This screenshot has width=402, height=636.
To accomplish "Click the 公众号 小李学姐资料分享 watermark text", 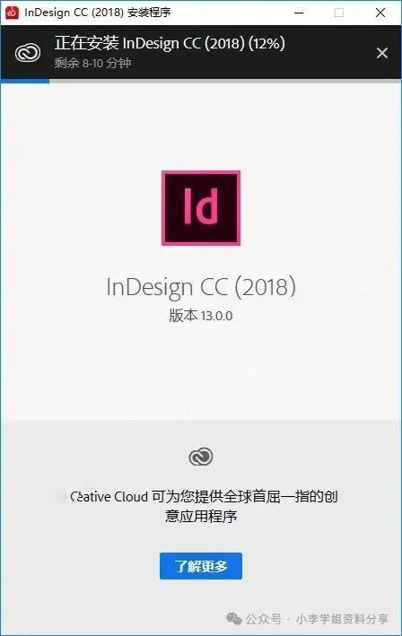I will point(317,619).
